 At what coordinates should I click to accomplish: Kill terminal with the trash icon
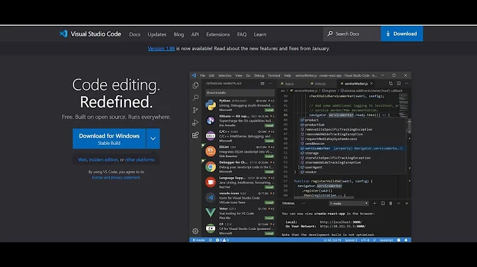(x=391, y=204)
